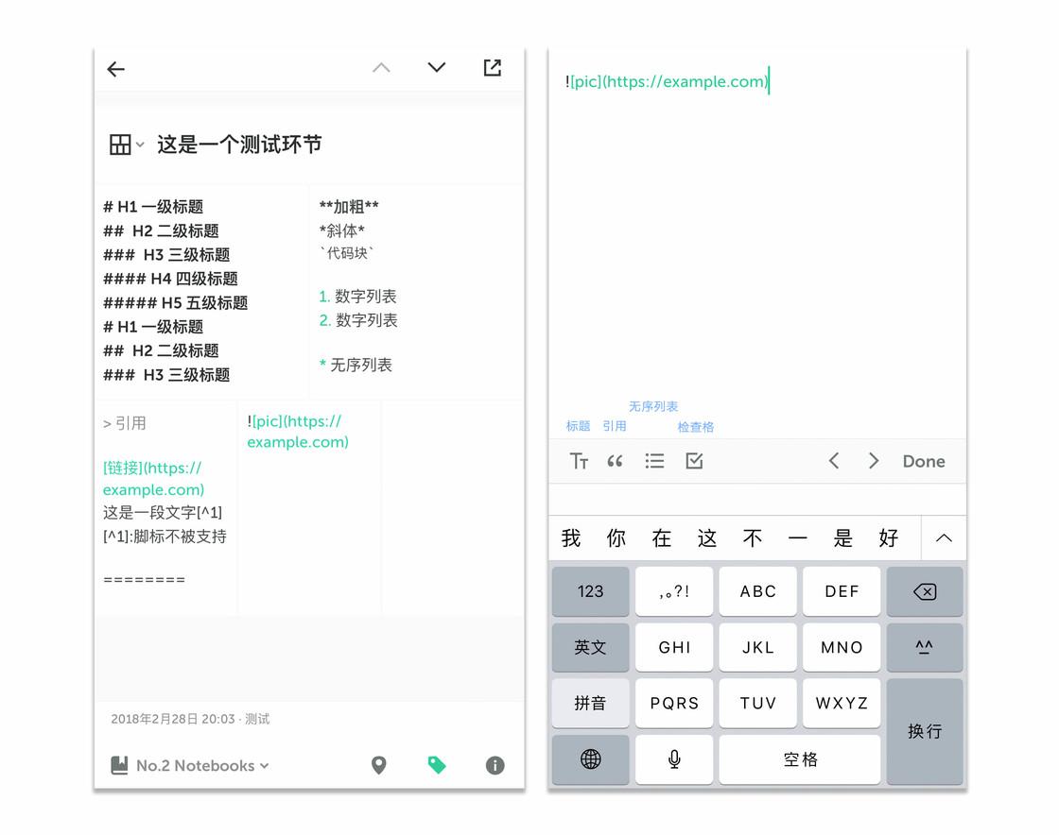Expand the keyboard candidate list
Image resolution: width=1059 pixels, height=835 pixels.
[x=945, y=538]
